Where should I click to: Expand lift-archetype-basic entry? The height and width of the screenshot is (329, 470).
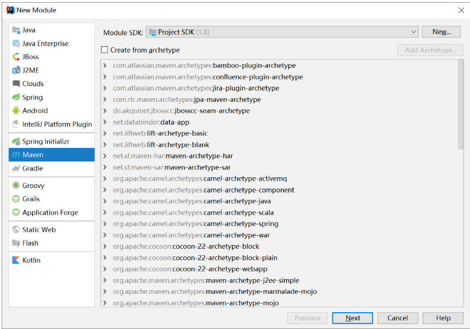coord(105,133)
